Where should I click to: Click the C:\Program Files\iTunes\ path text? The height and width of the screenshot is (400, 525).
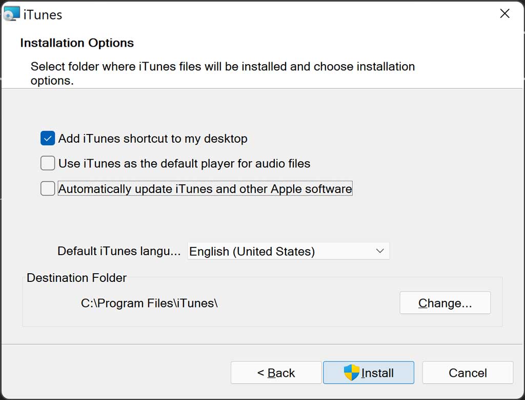tap(149, 303)
